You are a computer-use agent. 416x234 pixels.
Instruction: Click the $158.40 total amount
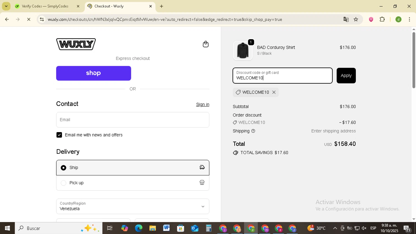345,144
